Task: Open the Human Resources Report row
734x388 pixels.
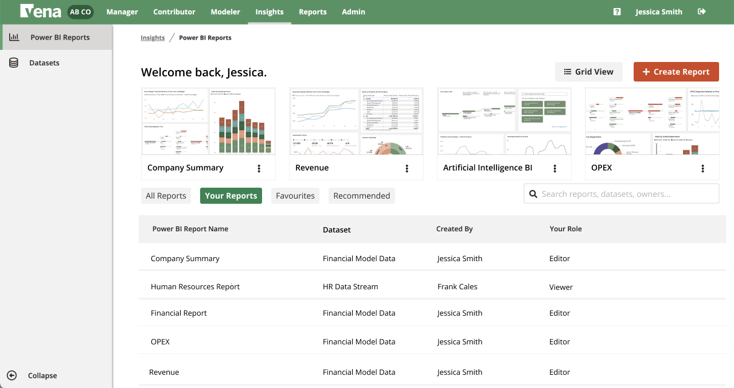Action: [x=432, y=286]
